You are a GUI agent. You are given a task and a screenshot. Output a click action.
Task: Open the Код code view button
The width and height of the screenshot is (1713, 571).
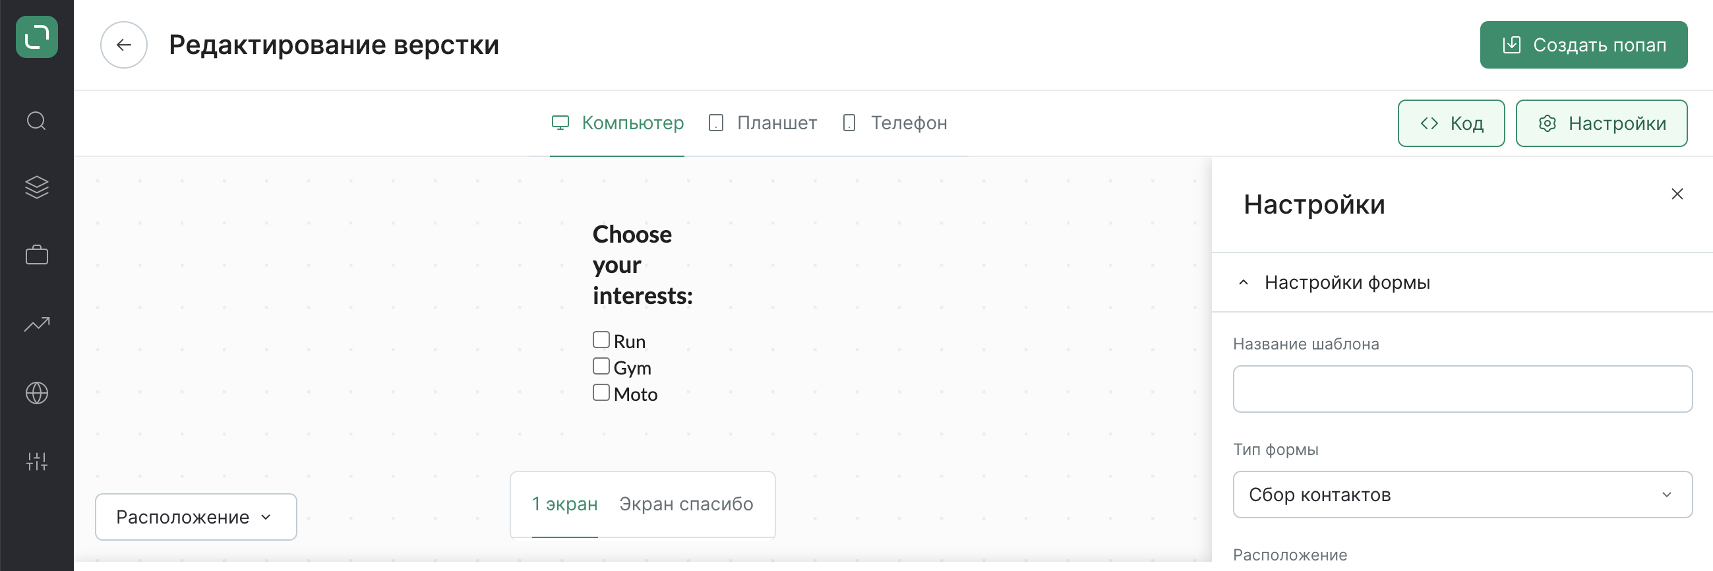point(1451,123)
